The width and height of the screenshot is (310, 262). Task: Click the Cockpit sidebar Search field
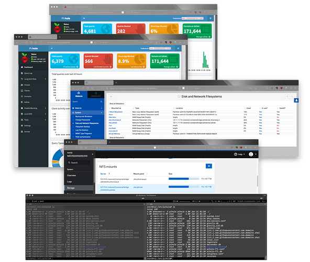[x=79, y=162]
